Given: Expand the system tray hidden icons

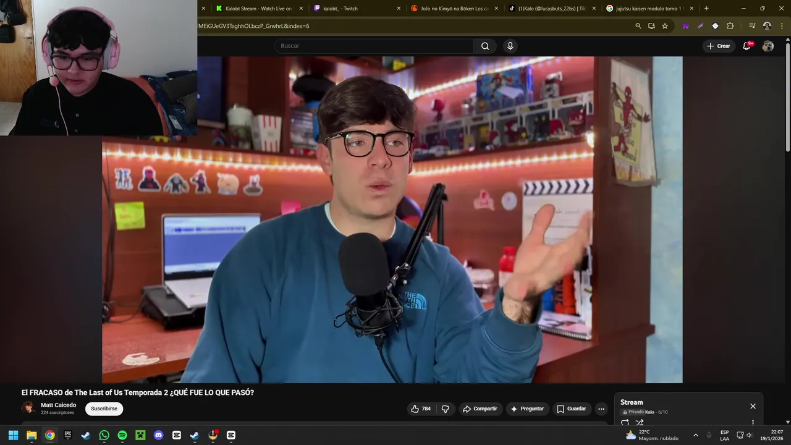Looking at the screenshot, I should pos(695,435).
